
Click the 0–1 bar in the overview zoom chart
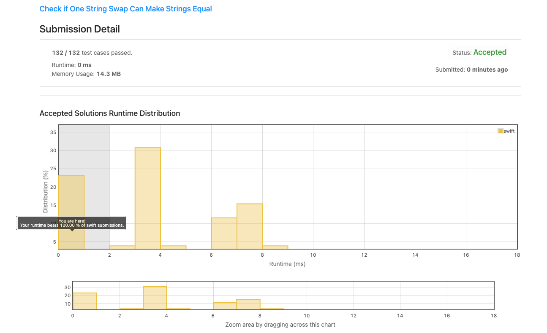click(x=84, y=301)
